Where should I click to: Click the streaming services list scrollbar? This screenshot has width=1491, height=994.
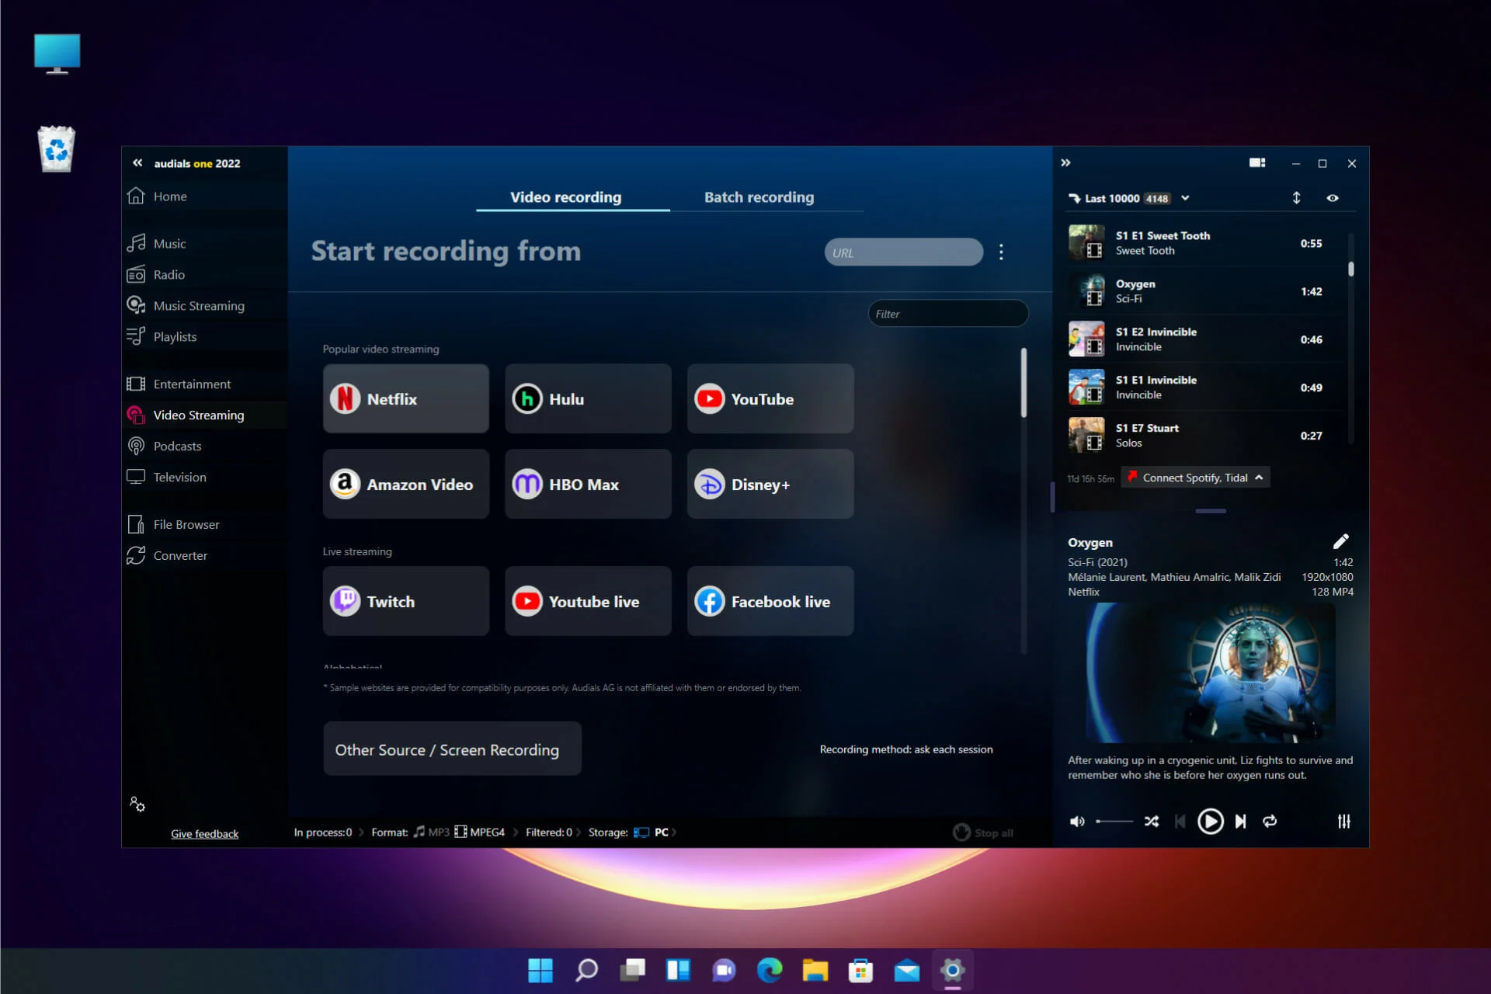click(1024, 382)
